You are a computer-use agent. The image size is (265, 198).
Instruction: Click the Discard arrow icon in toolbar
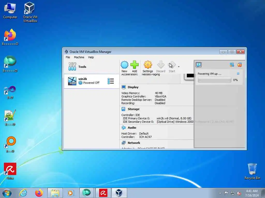[160, 65]
